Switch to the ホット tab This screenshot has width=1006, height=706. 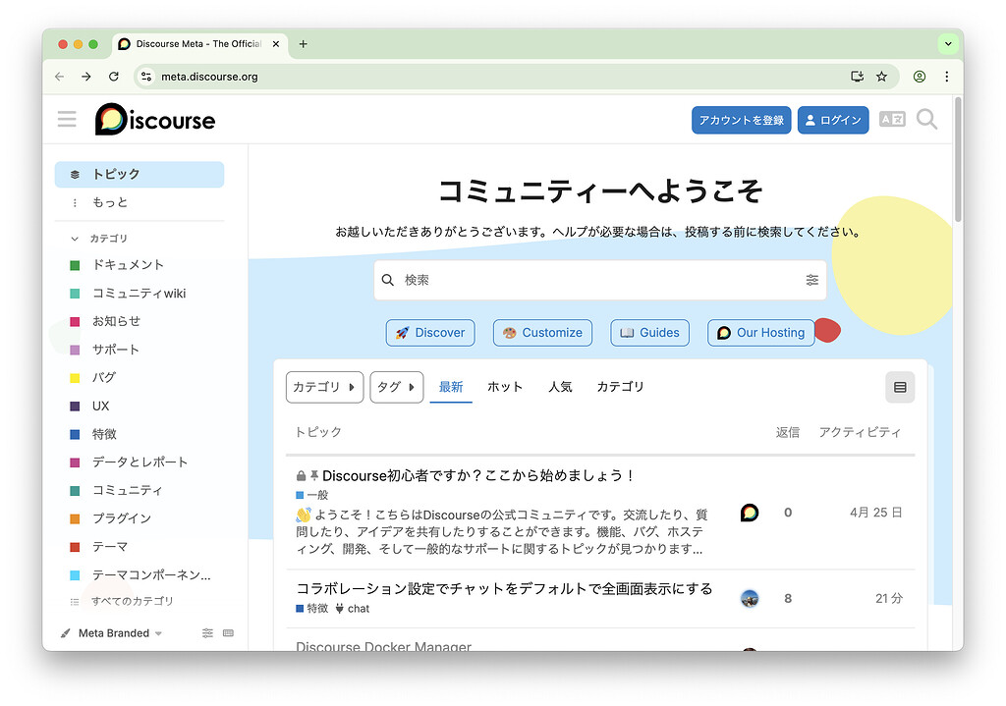tap(505, 387)
